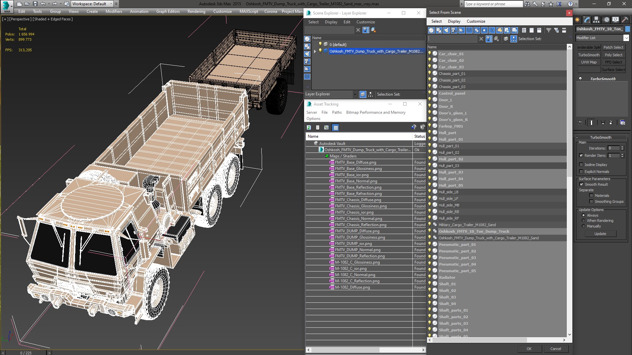
Task: Click the Open File folder icon
Action: click(x=27, y=4)
